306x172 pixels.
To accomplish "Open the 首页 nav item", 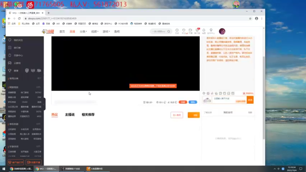I will 62,31.
